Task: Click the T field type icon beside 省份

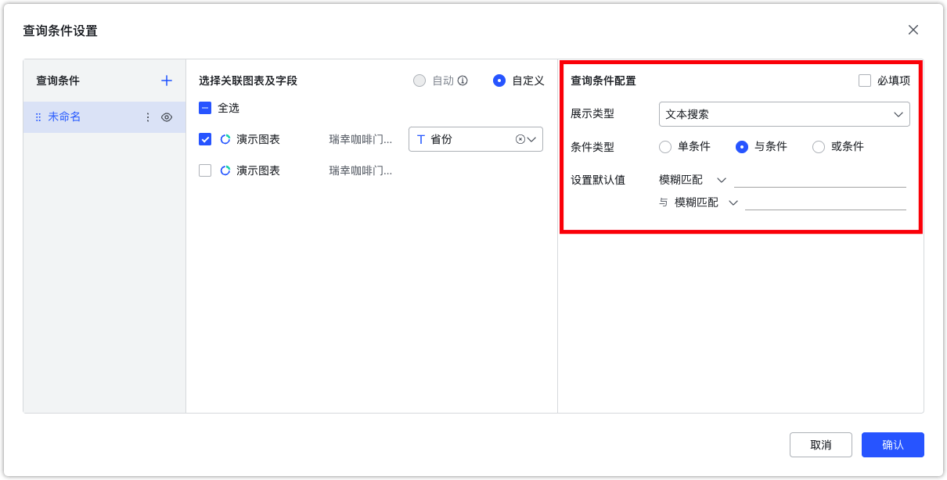Action: 419,139
